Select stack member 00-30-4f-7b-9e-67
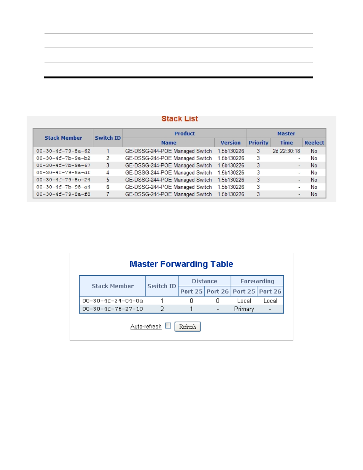The width and height of the screenshot is (363, 470). [x=63, y=166]
